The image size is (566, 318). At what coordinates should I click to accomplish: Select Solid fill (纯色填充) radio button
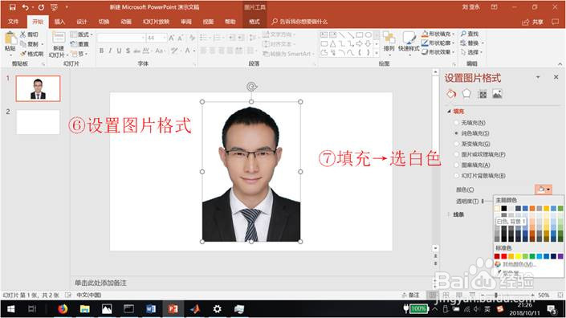456,133
